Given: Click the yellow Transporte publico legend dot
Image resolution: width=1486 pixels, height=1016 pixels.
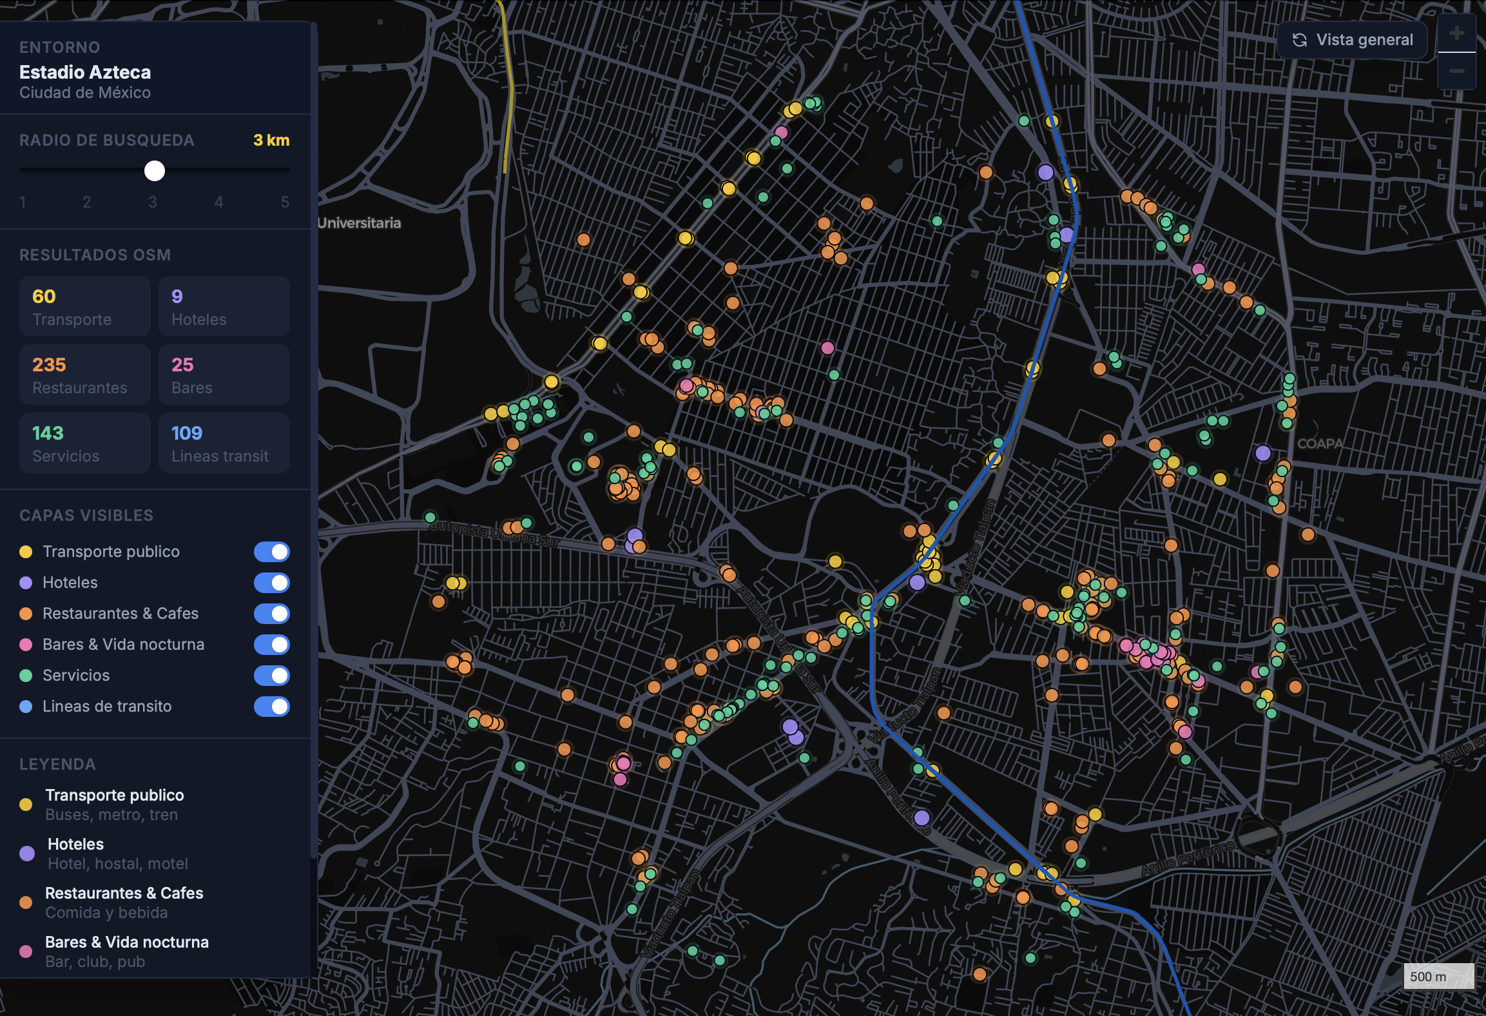Looking at the screenshot, I should pyautogui.click(x=26, y=805).
